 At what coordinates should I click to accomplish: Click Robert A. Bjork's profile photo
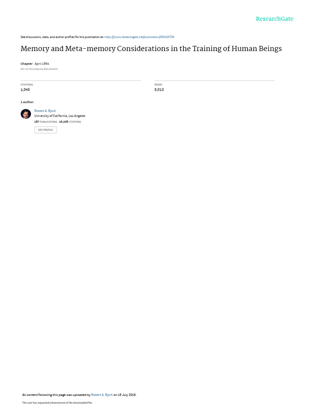(26, 114)
